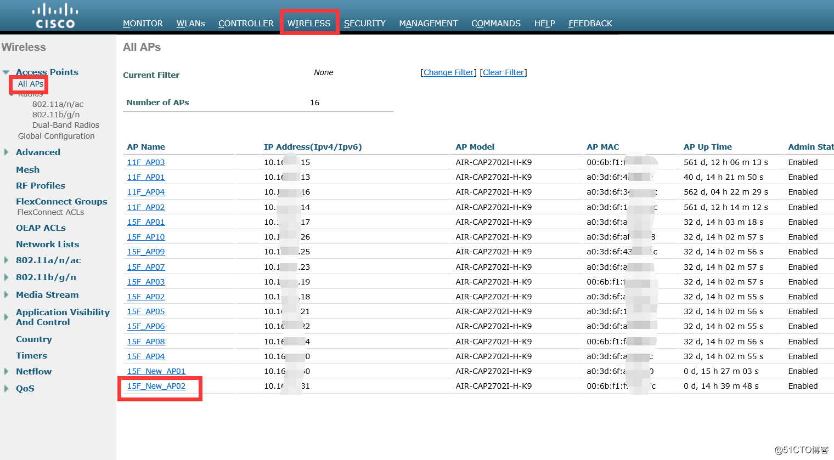Screen dimensions: 834x460
Task: Open Network Lists page
Action: (x=47, y=245)
